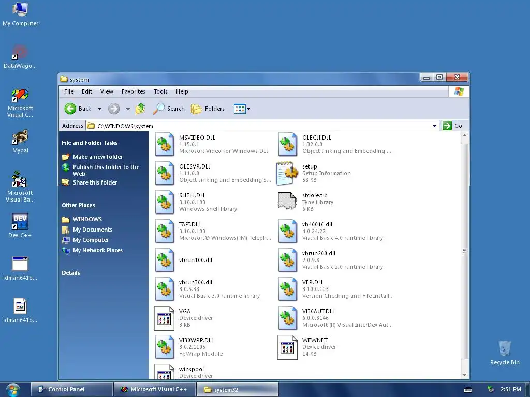Click the vertical scrollbar thumb
530x397 pixels.
pyautogui.click(x=464, y=251)
